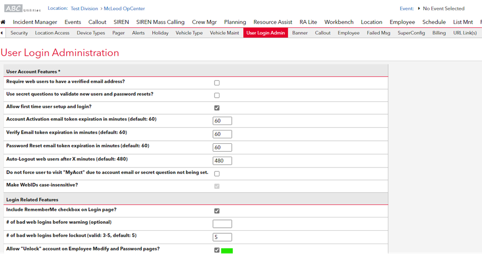Open Schedule menu
The image size is (482, 255).
434,22
